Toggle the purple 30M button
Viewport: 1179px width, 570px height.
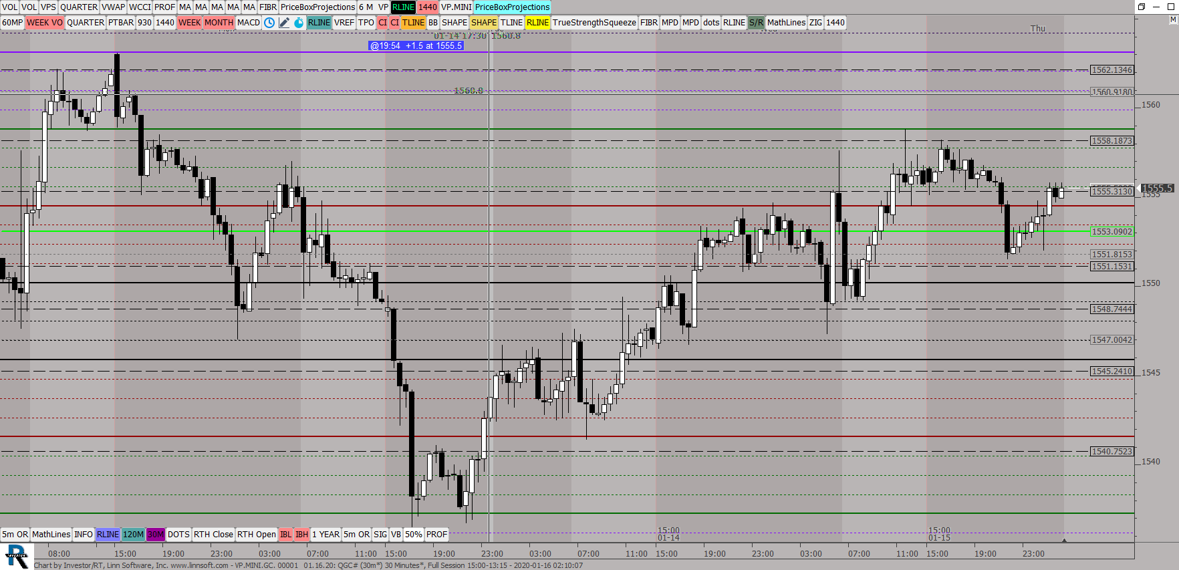[x=156, y=535]
